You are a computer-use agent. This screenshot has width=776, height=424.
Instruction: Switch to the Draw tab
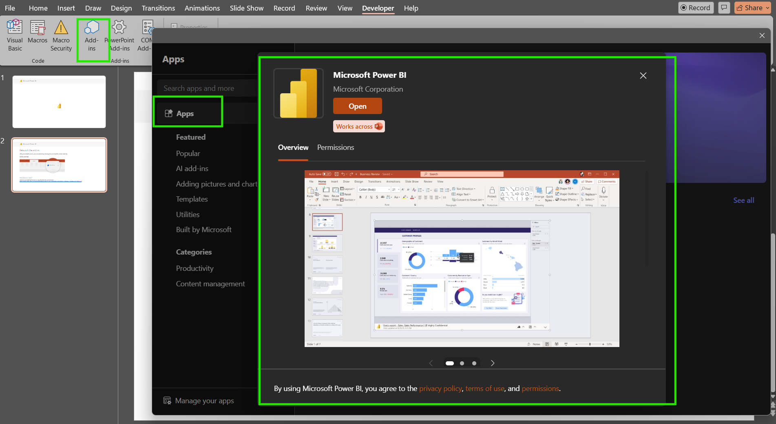pyautogui.click(x=93, y=8)
